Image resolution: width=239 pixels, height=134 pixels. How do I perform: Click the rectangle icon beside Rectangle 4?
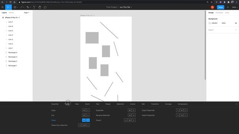point(6,52)
